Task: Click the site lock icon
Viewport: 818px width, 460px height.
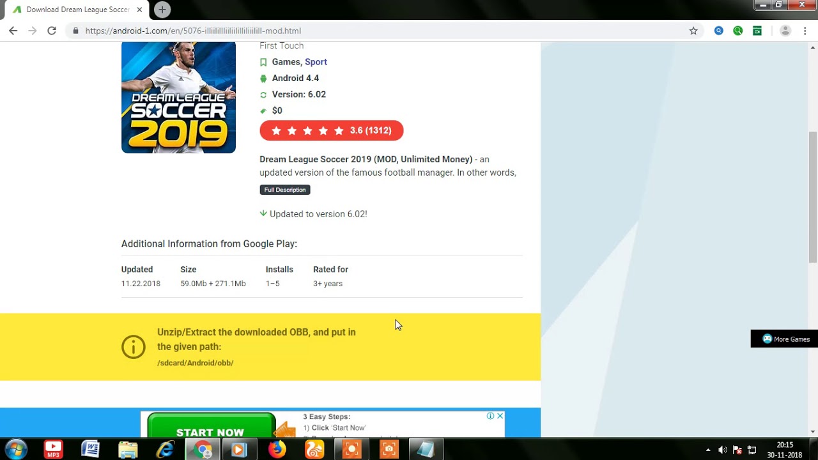Action: tap(75, 31)
